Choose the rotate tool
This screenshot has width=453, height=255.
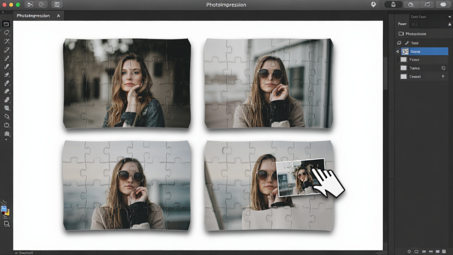coord(7,116)
